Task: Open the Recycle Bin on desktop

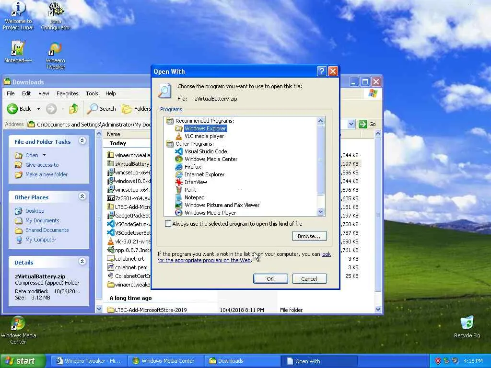Action: point(467,327)
